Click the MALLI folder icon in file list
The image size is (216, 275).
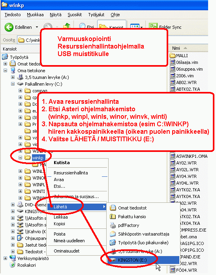173,56
